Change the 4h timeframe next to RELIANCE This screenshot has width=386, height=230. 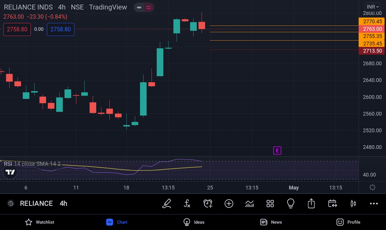pos(63,204)
